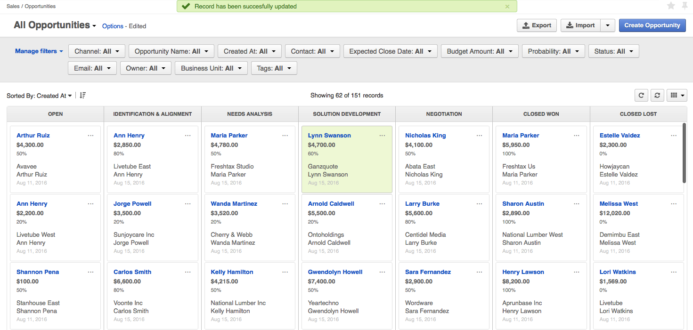Expand the Probability filter dropdown
This screenshot has height=330, width=693.
pyautogui.click(x=554, y=51)
